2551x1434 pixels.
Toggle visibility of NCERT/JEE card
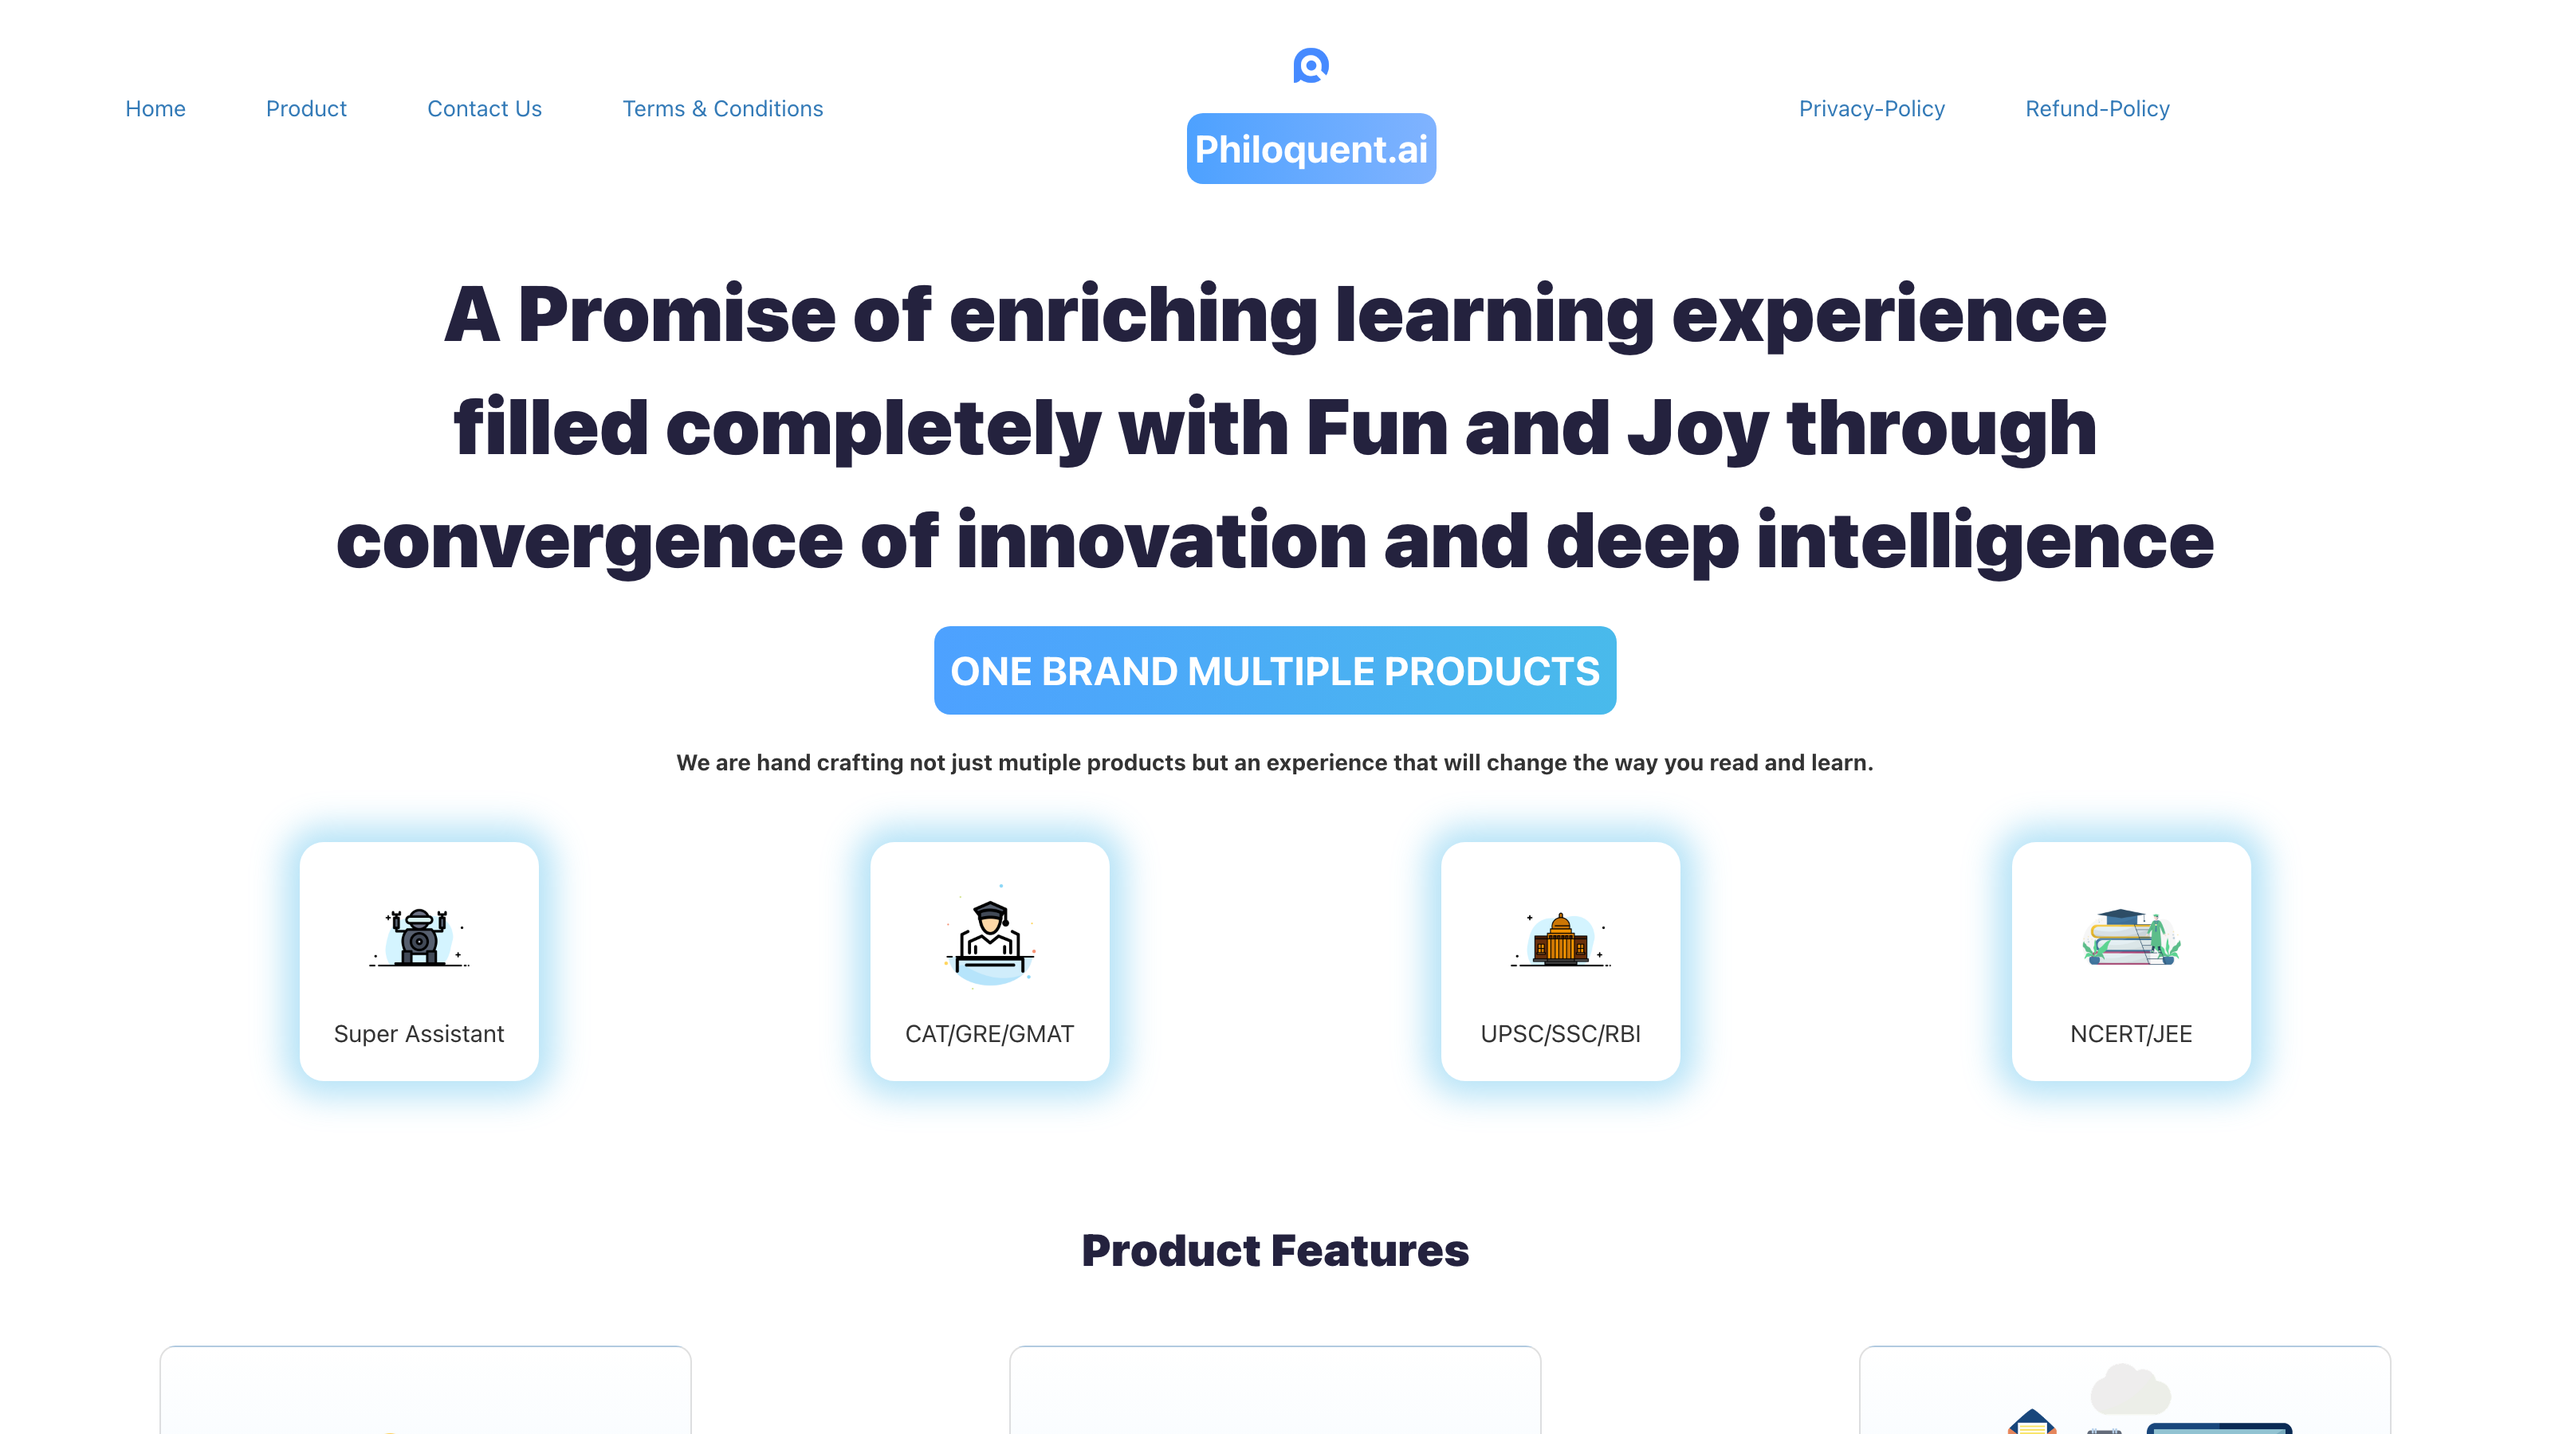point(2131,962)
